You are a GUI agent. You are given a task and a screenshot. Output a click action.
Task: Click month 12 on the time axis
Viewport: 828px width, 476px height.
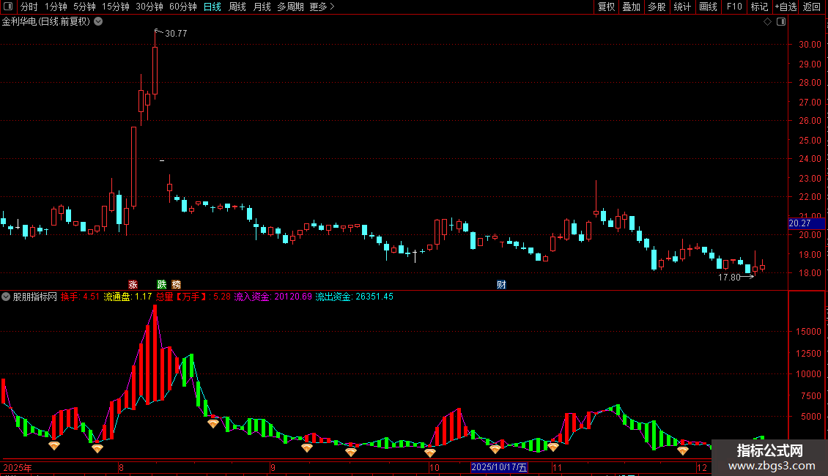point(702,467)
